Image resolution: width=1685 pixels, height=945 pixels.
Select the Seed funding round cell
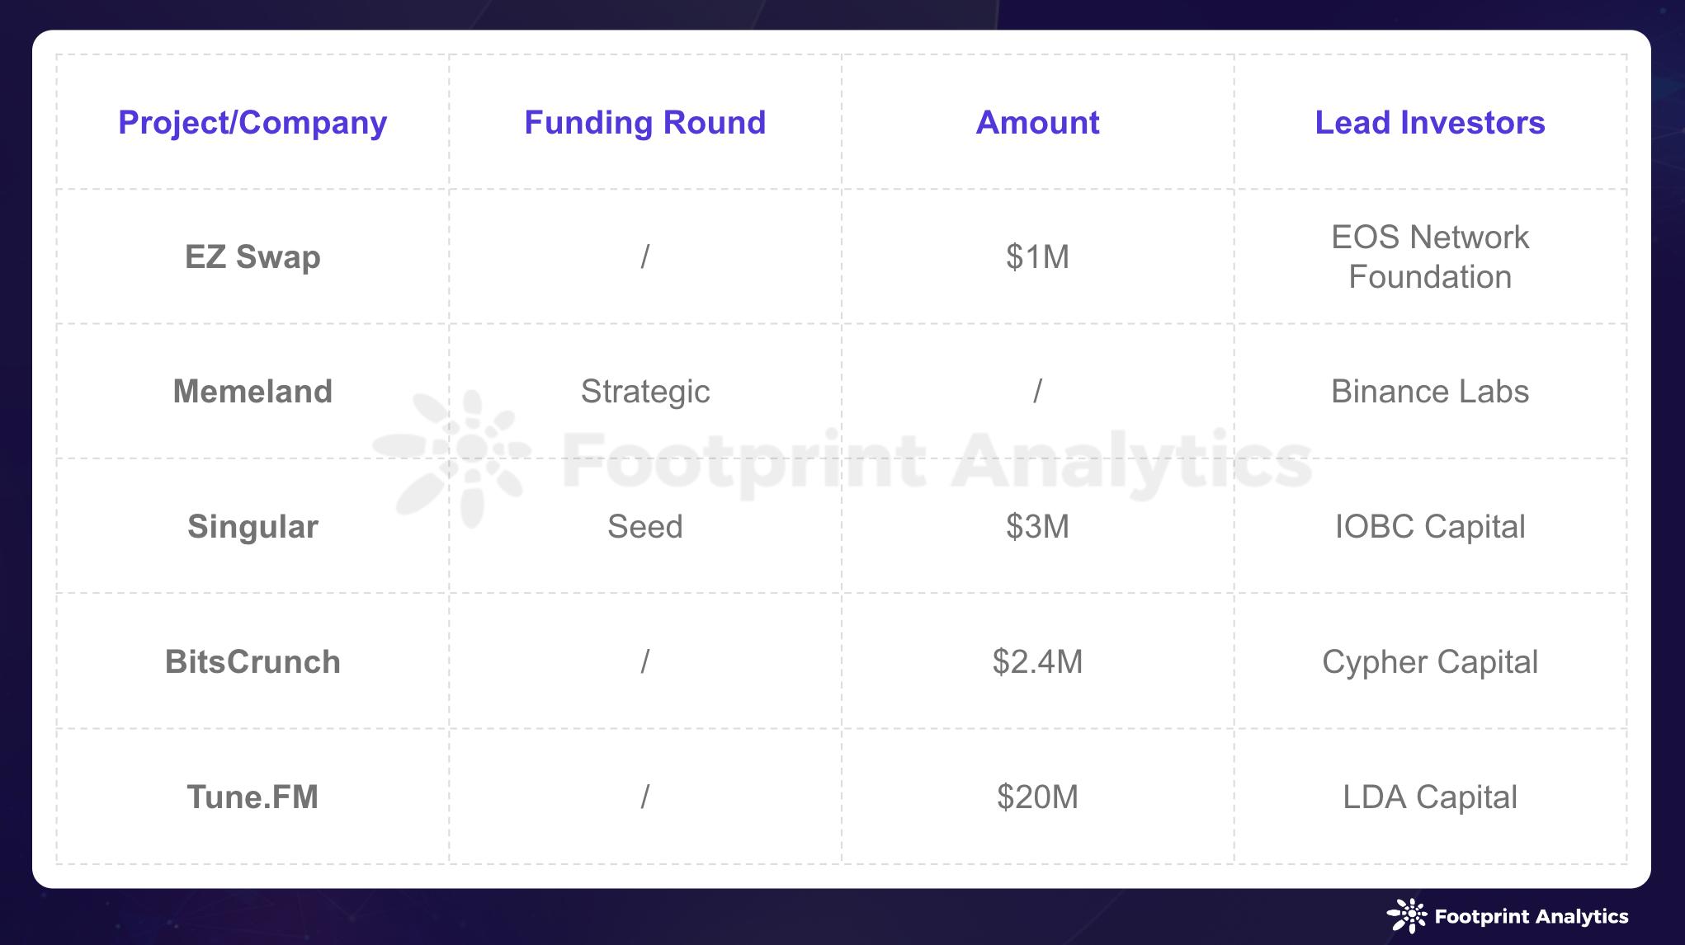(x=645, y=527)
